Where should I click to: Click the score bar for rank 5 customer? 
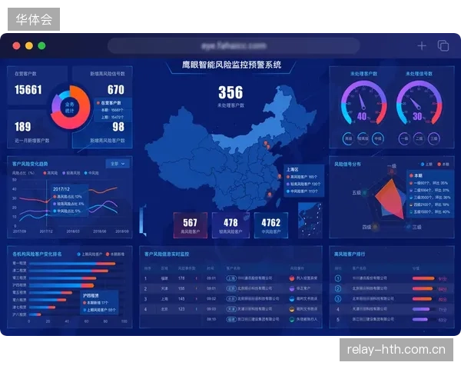[x=420, y=320]
